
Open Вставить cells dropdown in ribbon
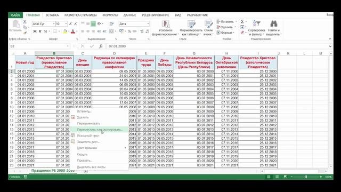point(226,21)
